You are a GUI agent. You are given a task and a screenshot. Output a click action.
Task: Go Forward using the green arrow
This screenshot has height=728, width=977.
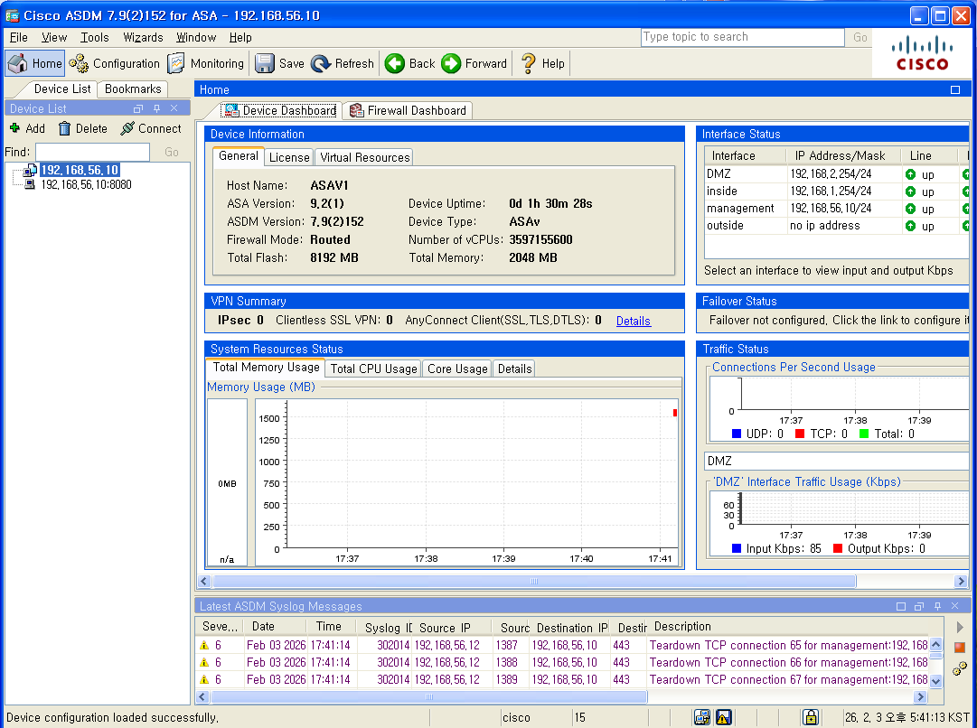coord(474,63)
